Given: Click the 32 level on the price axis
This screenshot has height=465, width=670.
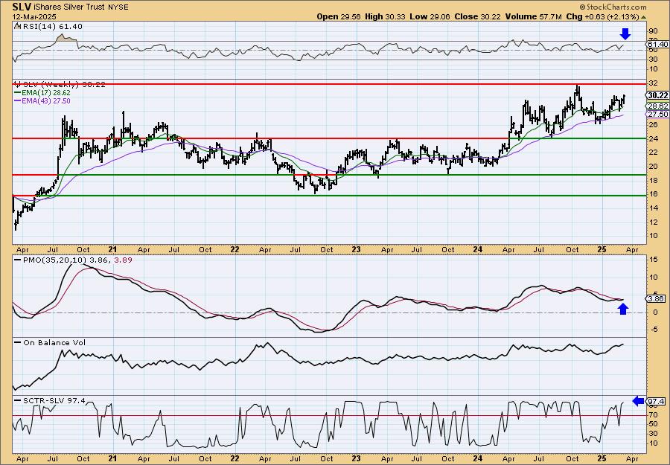Looking at the screenshot, I should 652,83.
